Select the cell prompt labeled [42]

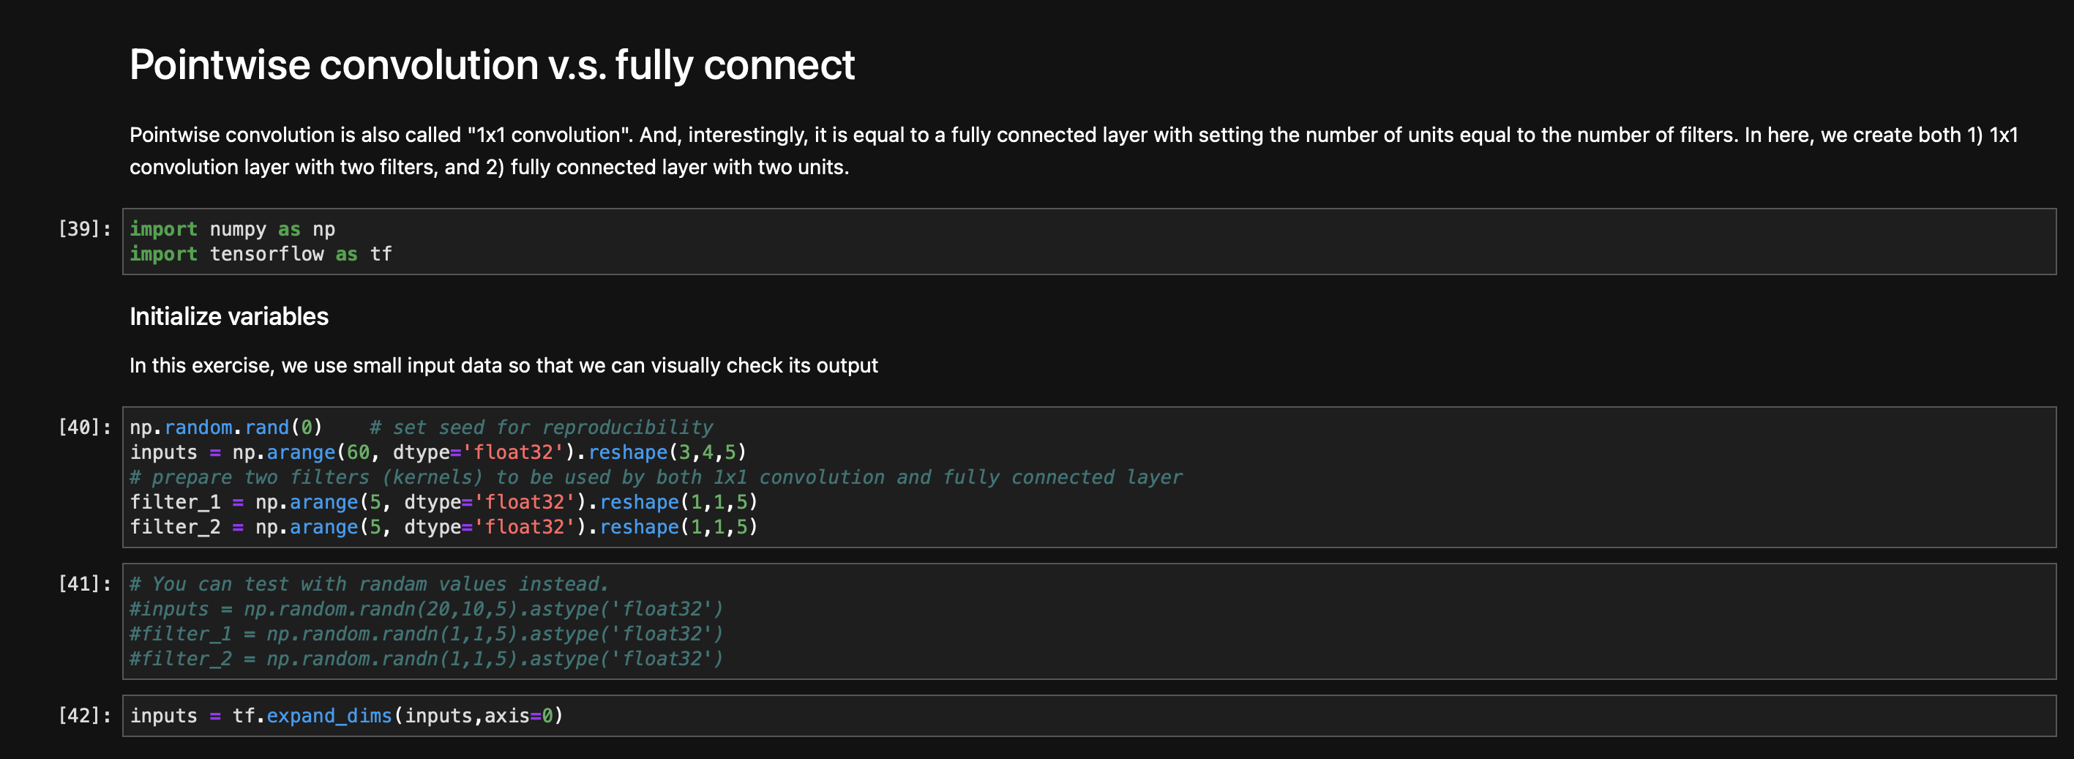pos(83,716)
